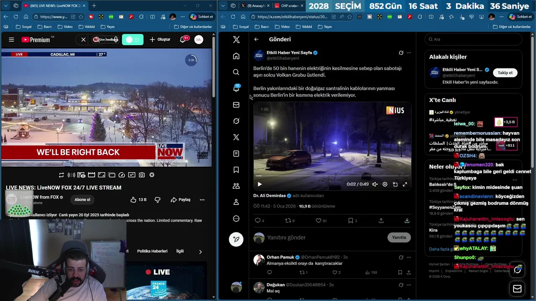Expand next chips with right chevron
Viewport: 536px width, 301px height.
tap(200, 252)
